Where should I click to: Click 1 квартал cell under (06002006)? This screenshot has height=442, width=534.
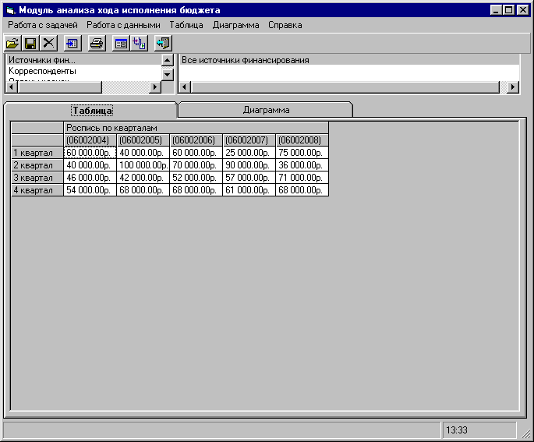[196, 153]
